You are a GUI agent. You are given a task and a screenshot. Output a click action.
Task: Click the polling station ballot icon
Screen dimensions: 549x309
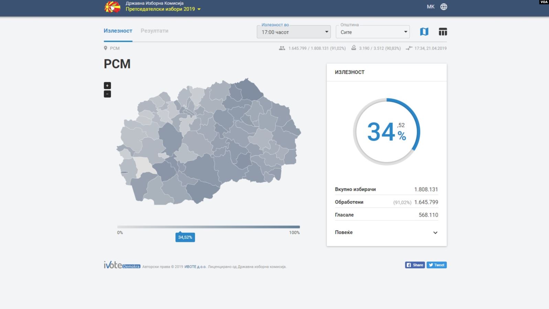click(x=353, y=48)
